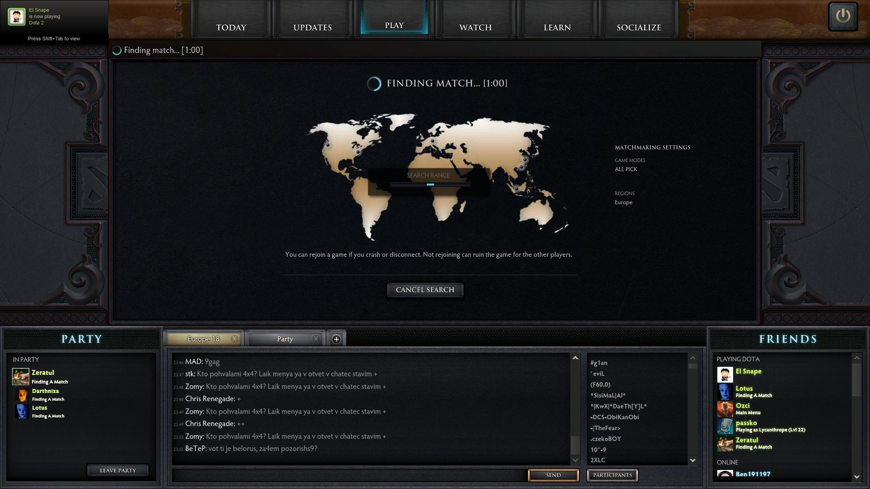Send the chat message
870x489 pixels.
pos(553,475)
